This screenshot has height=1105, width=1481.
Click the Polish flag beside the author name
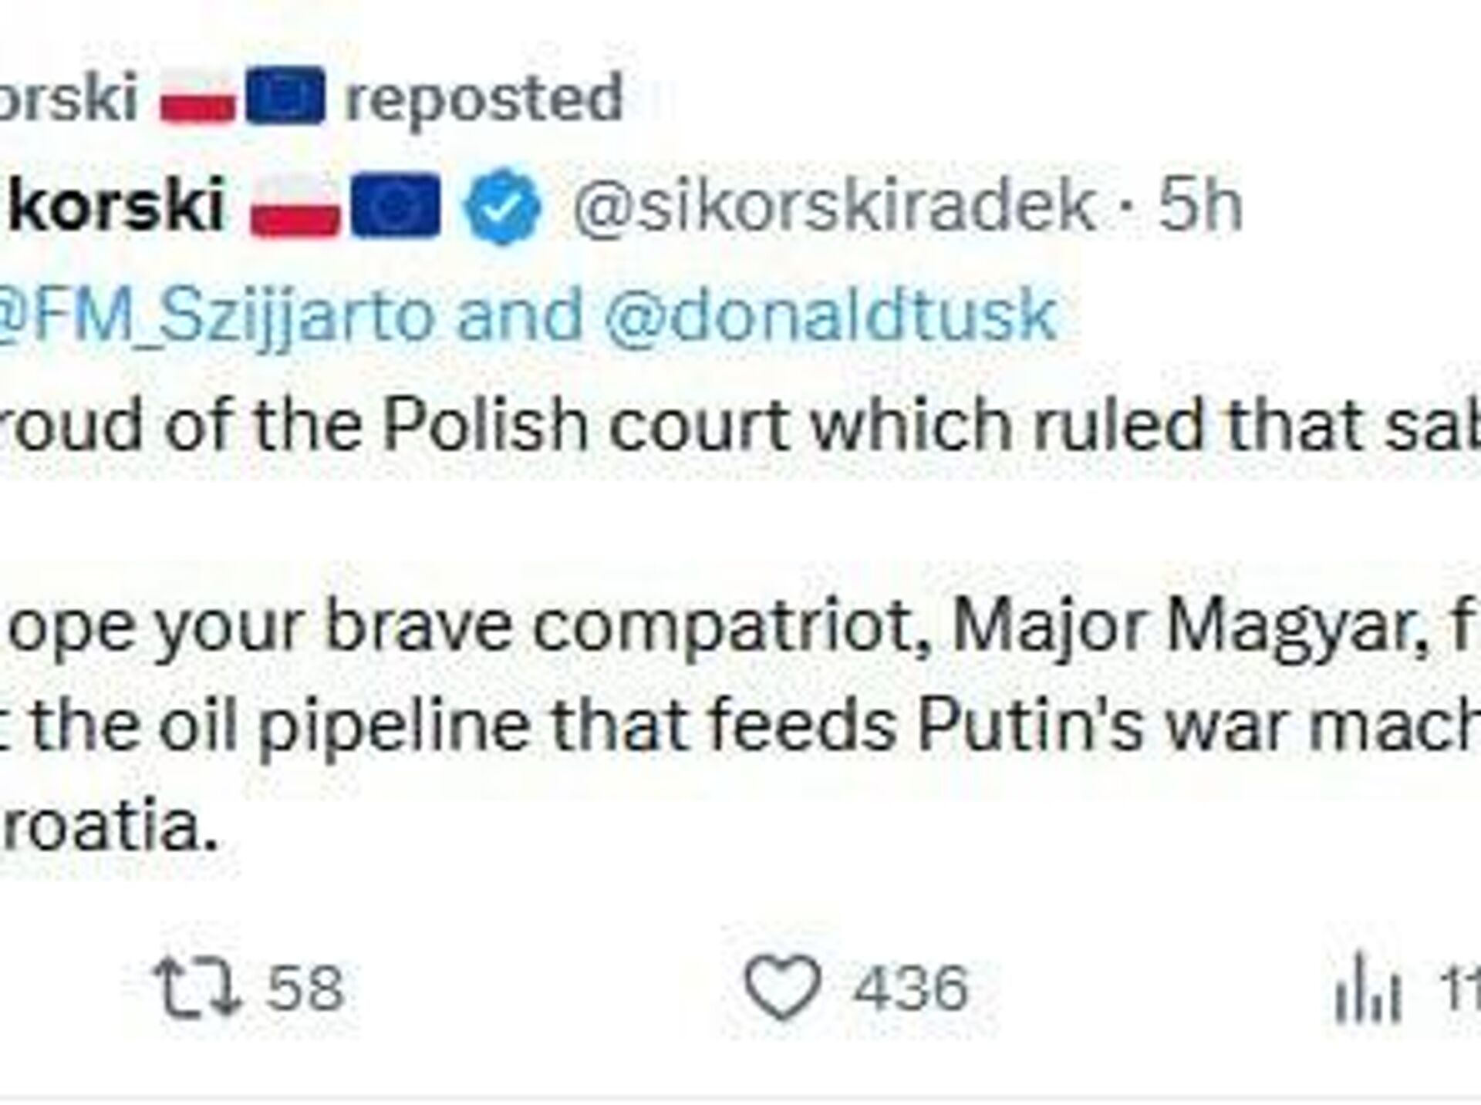295,205
